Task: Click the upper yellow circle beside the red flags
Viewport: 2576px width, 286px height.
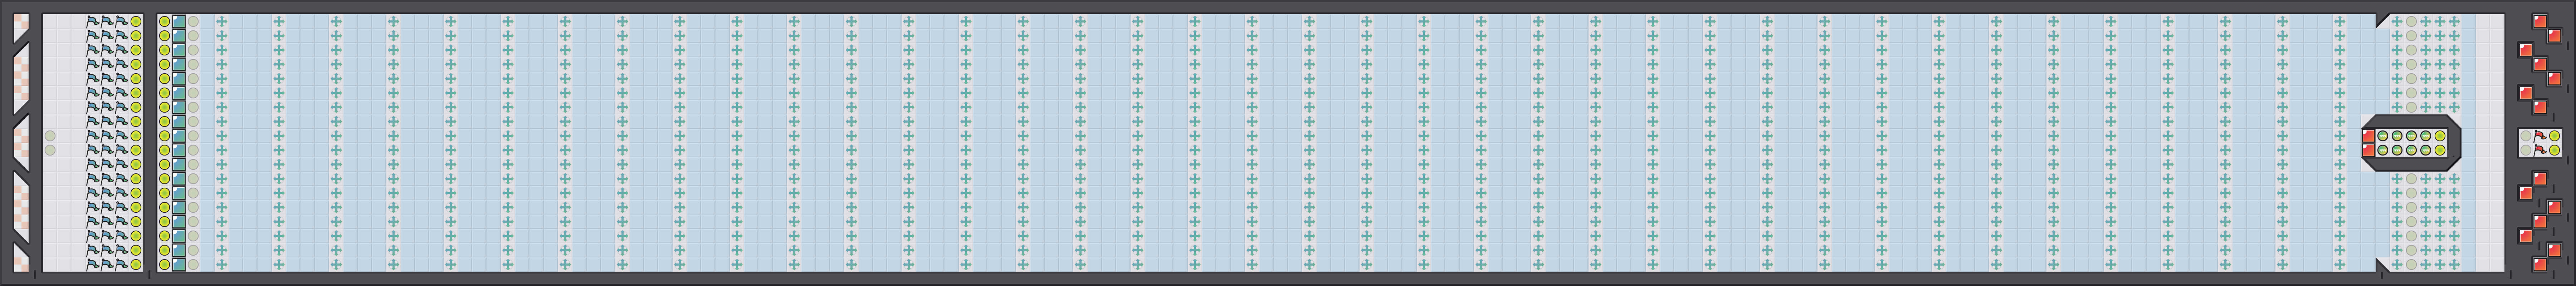Action: 2555,136
